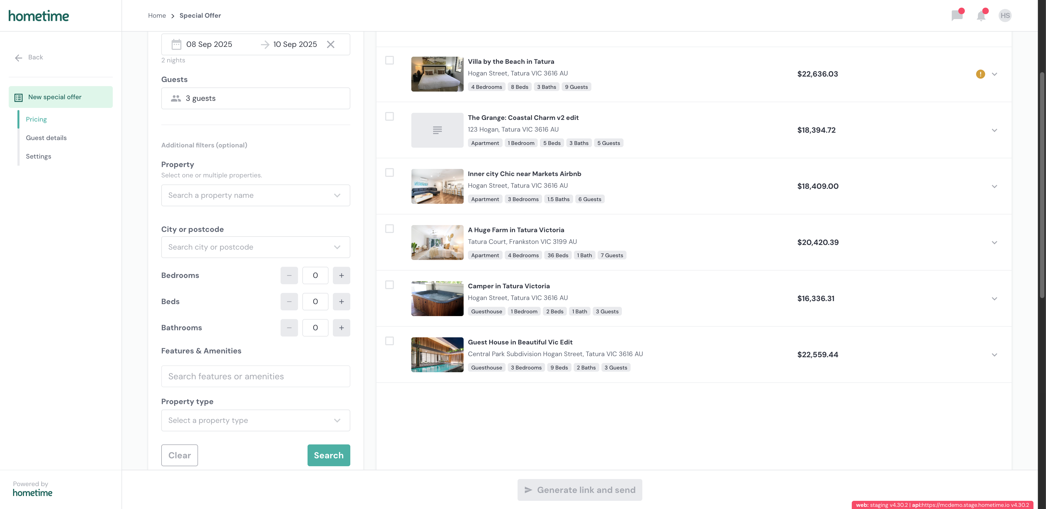Decrease Bathrooms count with minus
The width and height of the screenshot is (1046, 509).
[289, 328]
